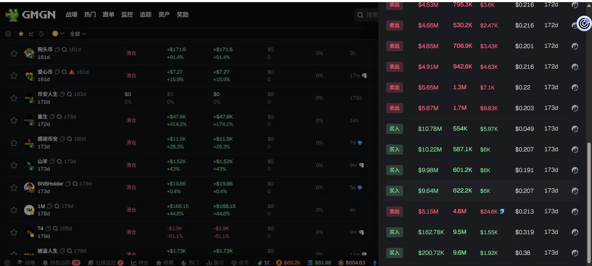592x266 pixels.
Task: Open the BNBHolder token avatar
Action: 29,187
